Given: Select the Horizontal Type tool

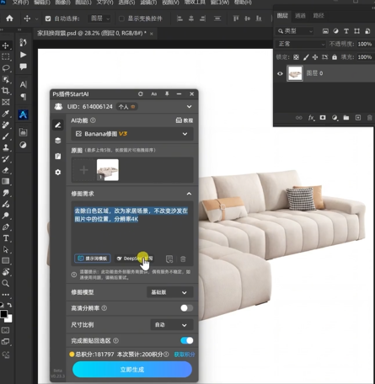Looking at the screenshot, I should tap(6, 238).
